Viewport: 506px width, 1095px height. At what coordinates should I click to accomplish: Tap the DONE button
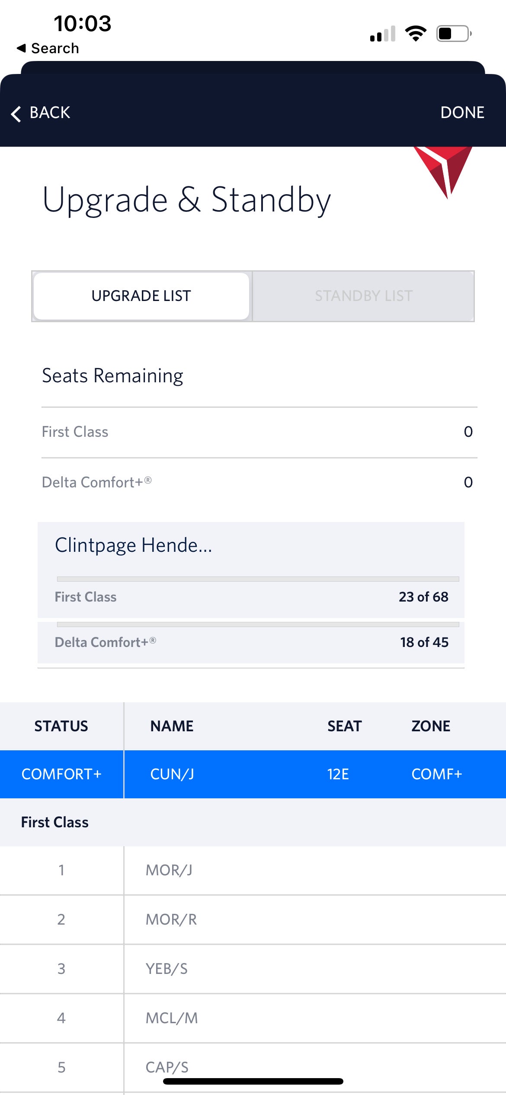(x=462, y=113)
